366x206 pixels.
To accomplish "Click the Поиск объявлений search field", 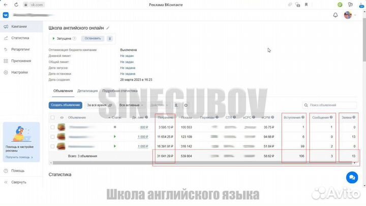I will [x=329, y=105].
